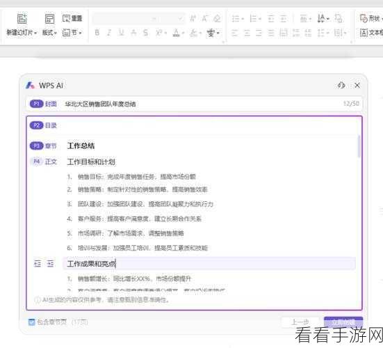Click the decrease font size icon
This screenshot has height=348, width=383.
click(x=204, y=19)
